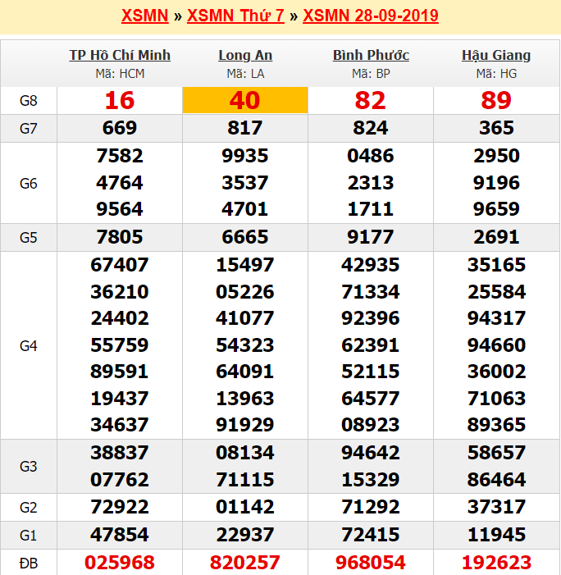This screenshot has width=561, height=575.
Task: Click special prize 192623
Action: pos(496,563)
